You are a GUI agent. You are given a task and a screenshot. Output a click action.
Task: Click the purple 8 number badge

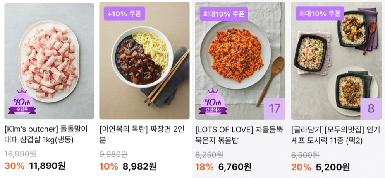371,108
